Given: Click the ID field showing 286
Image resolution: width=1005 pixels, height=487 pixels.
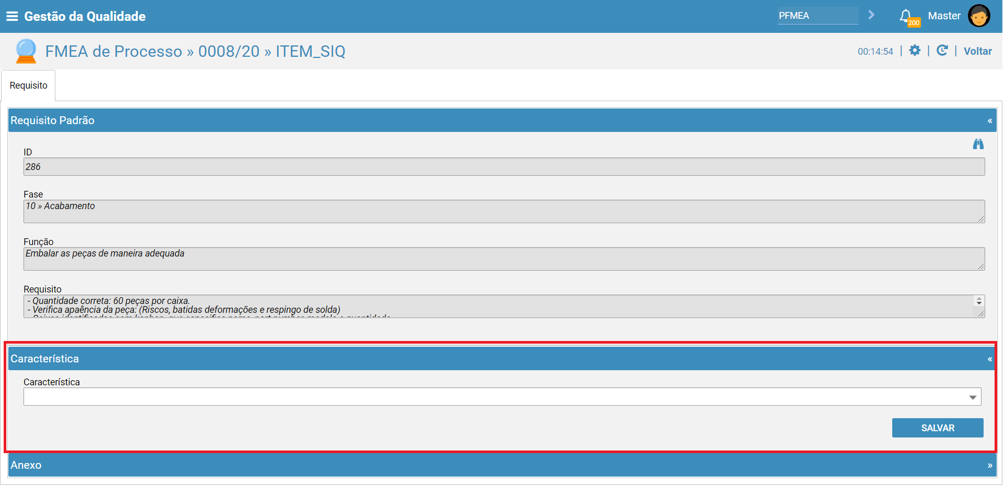Looking at the screenshot, I should [x=505, y=167].
